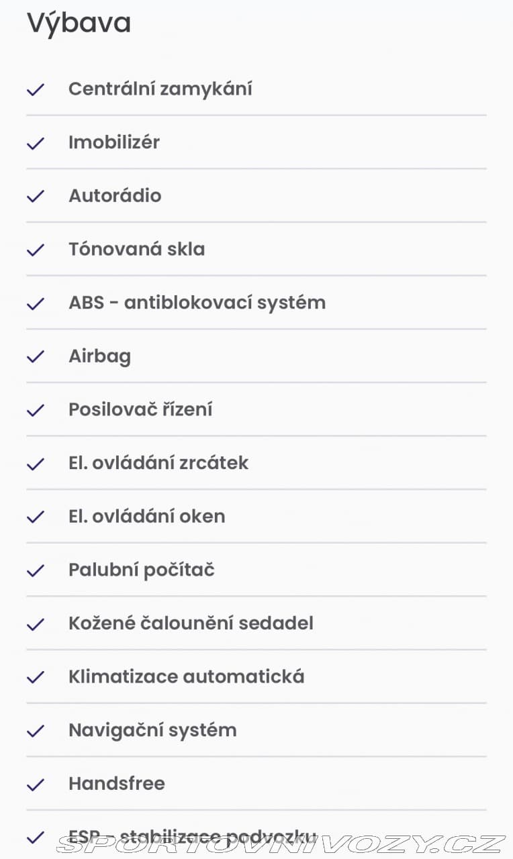
Task: Select the checkmark beside Autorádio
Action: pyautogui.click(x=35, y=196)
